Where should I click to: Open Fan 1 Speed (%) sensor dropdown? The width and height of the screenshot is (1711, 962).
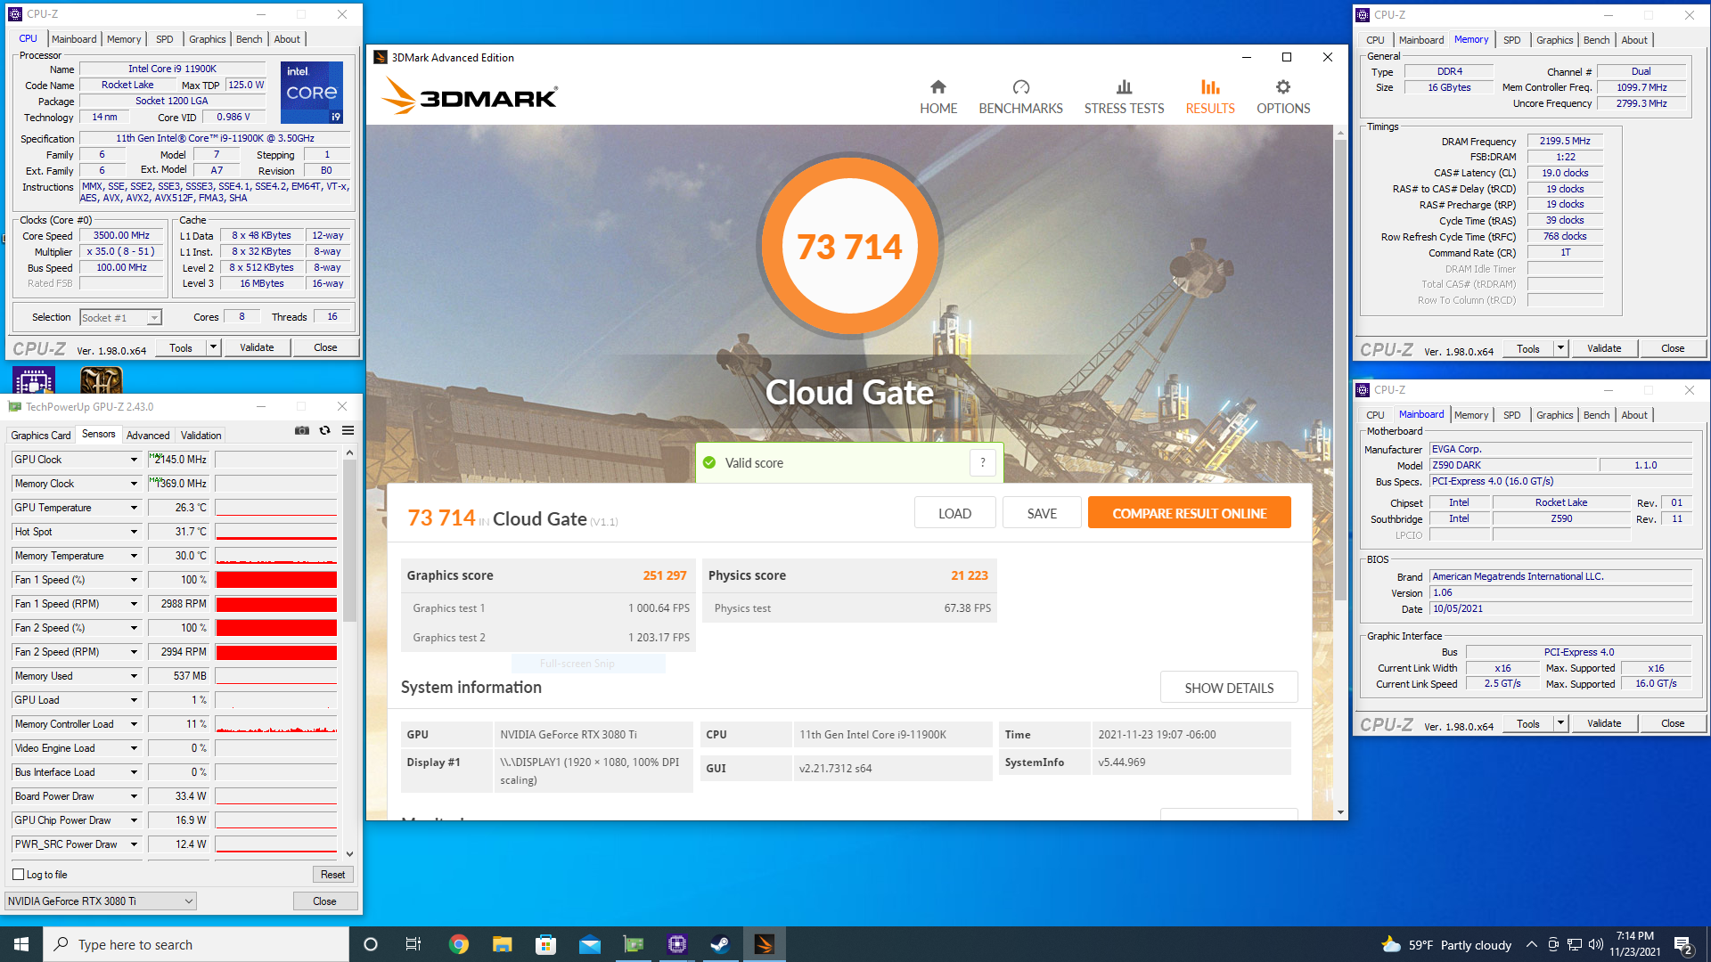[x=134, y=580]
